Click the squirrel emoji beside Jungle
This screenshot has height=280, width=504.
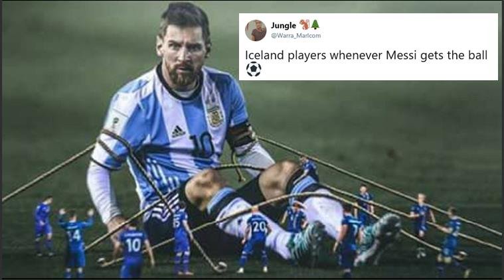pos(304,25)
